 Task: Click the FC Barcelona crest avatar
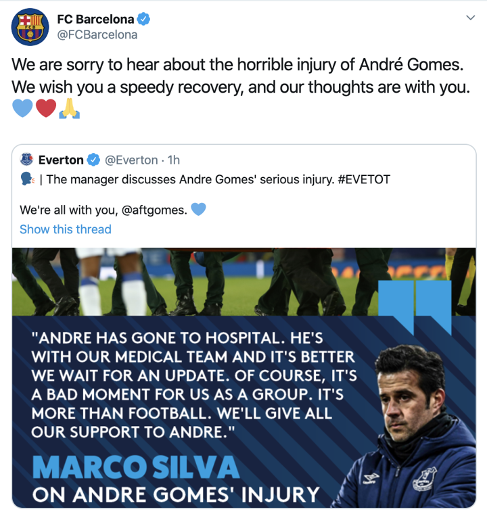click(30, 27)
